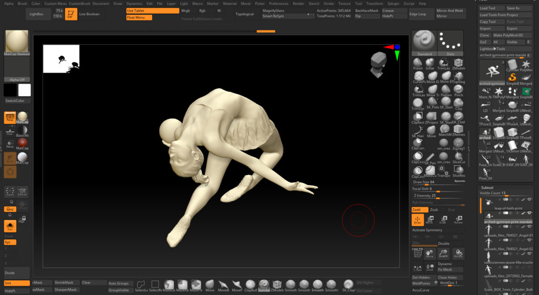Activate the Draw mode button

pos(417,219)
